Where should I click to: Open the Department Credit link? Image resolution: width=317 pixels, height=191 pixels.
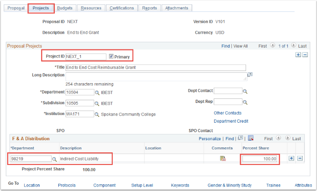[231, 121]
